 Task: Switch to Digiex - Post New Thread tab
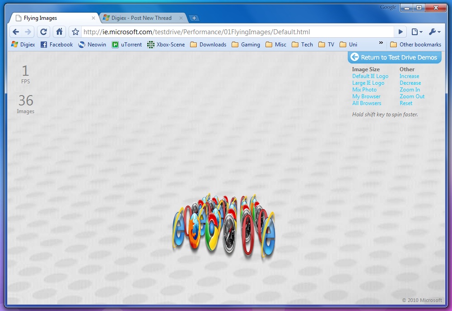tap(144, 18)
